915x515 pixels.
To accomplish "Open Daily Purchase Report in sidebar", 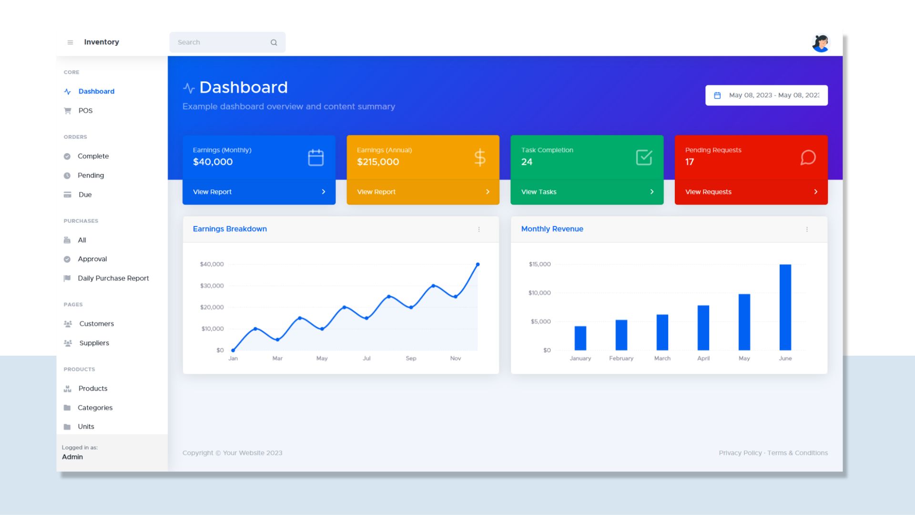I will coord(113,278).
